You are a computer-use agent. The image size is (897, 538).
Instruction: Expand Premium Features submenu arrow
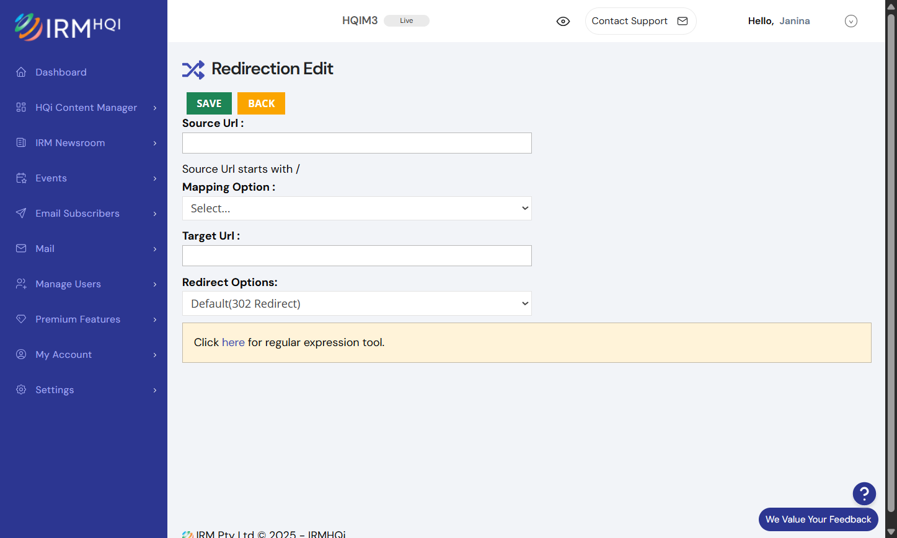tap(155, 319)
